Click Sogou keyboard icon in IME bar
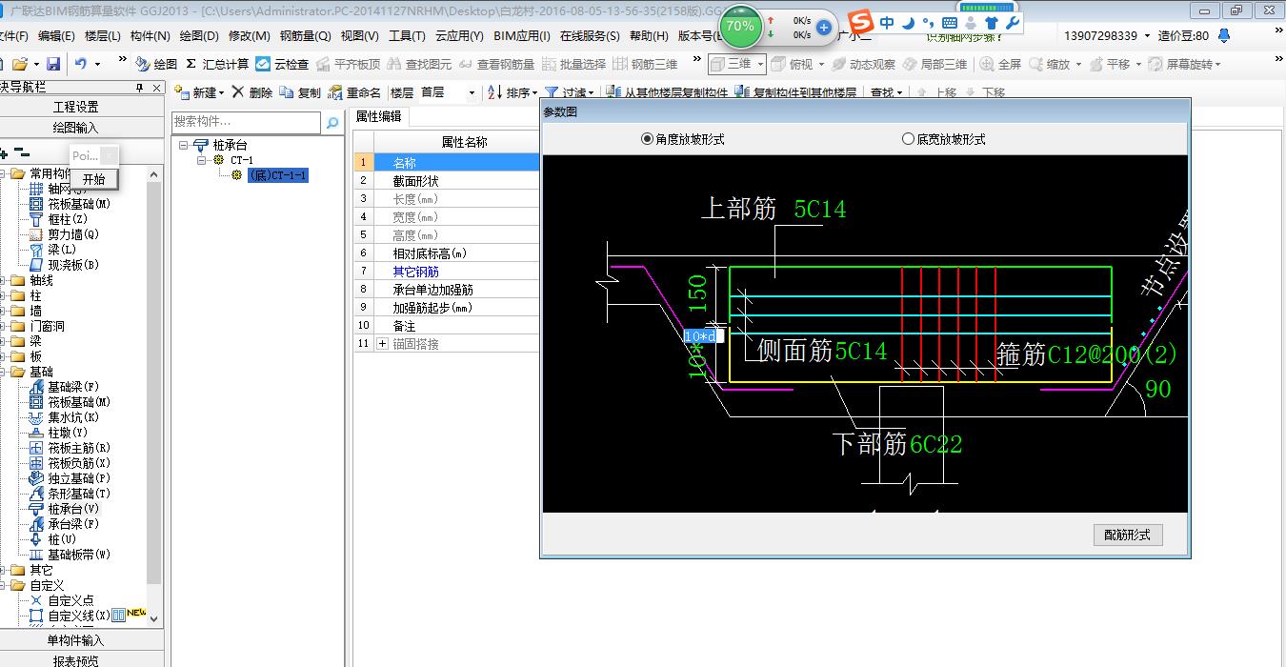Viewport: 1286px width, 667px height. pos(950,23)
